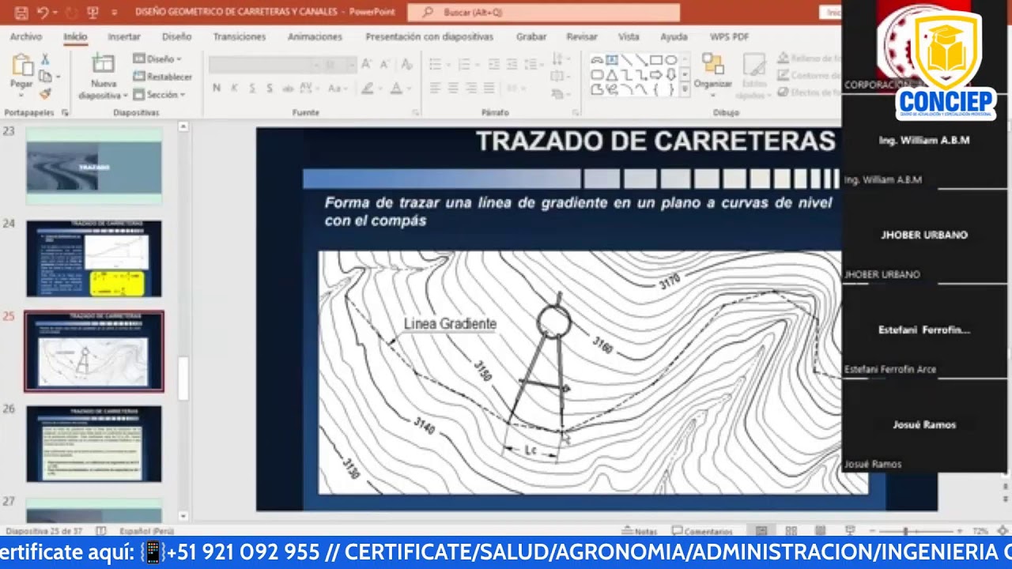This screenshot has height=569, width=1012.
Task: Switch to the Insertar tab
Action: [124, 36]
